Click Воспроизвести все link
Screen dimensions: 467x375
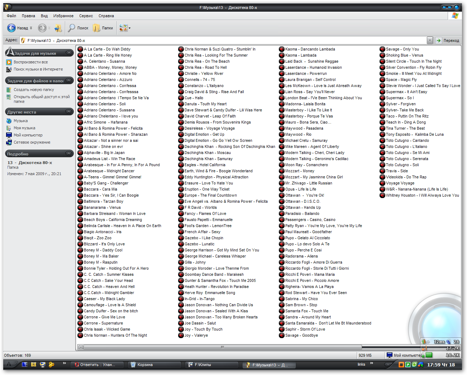click(x=30, y=62)
